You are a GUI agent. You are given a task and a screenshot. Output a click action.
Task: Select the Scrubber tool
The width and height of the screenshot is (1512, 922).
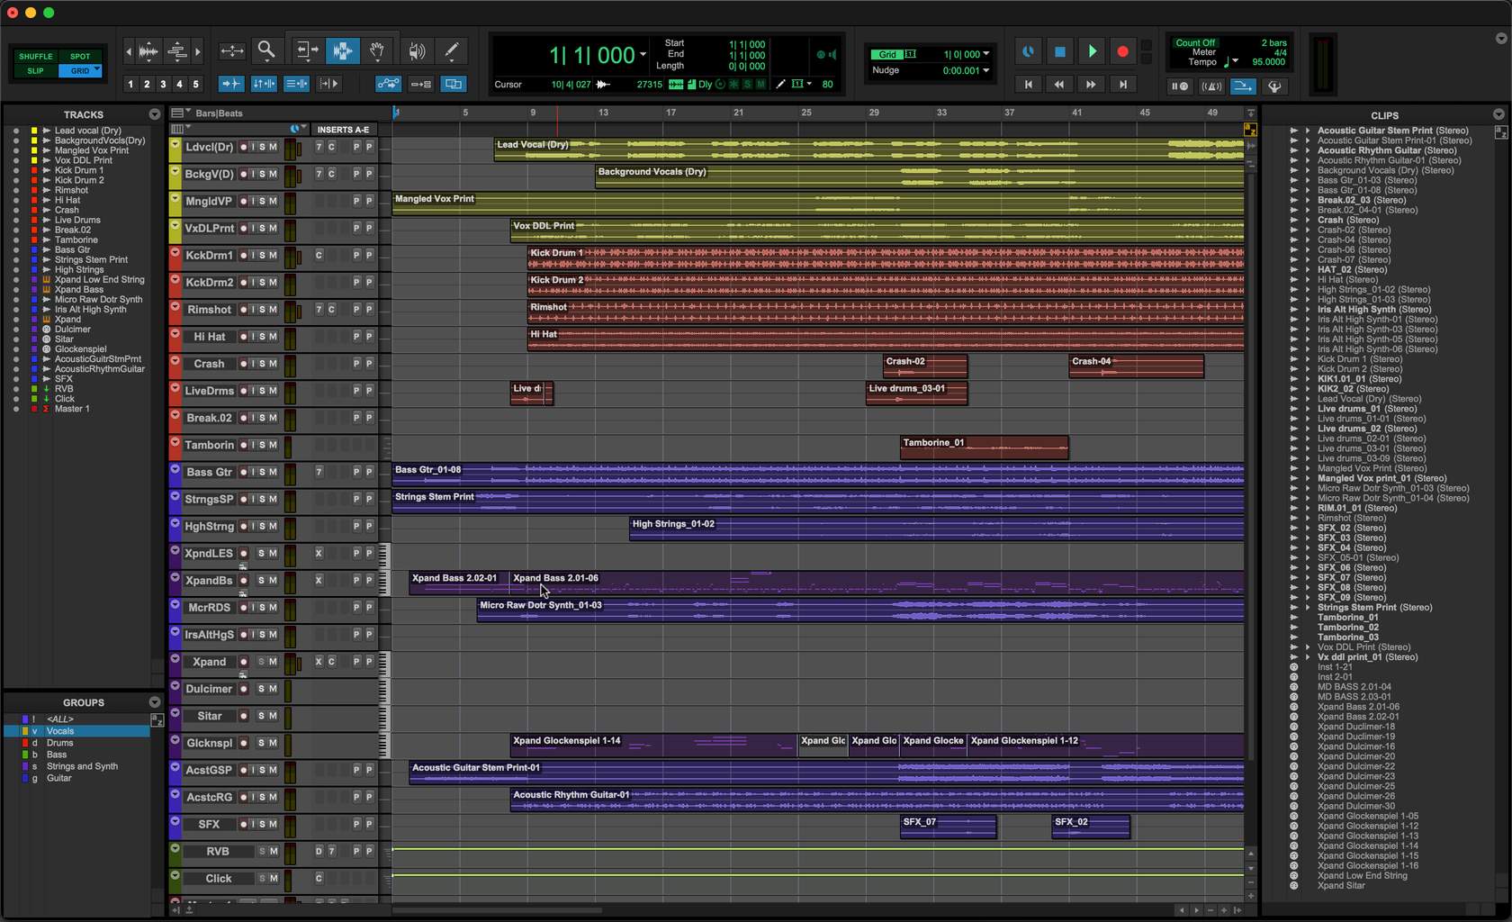point(415,51)
